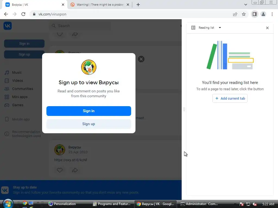
Task: Open Games in the VK sidebar
Action: click(18, 105)
